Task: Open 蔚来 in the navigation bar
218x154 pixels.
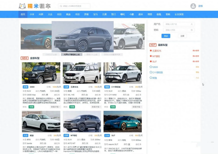Action: 141,14
